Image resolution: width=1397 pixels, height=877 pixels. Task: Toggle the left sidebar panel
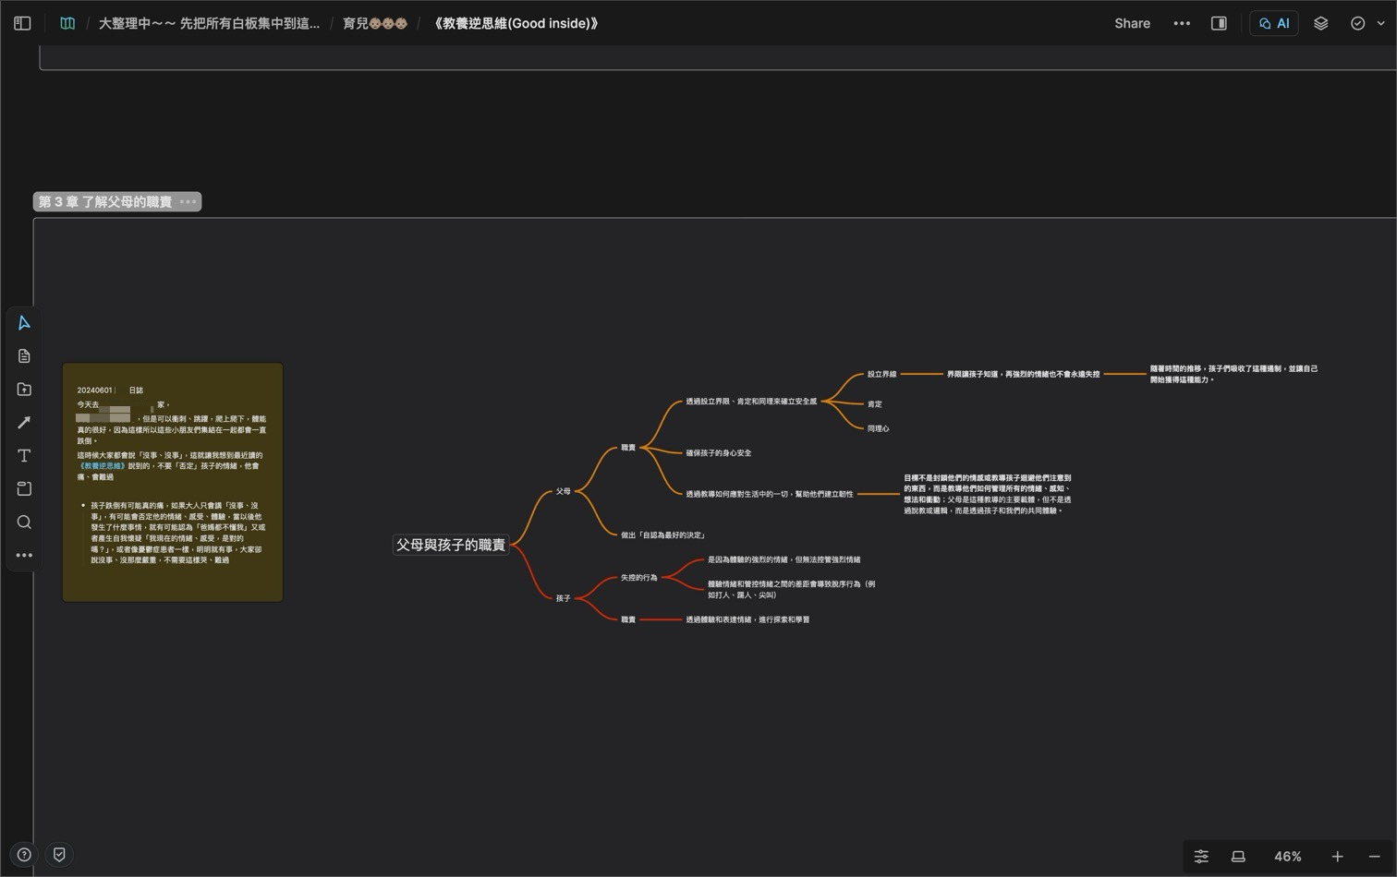point(22,23)
